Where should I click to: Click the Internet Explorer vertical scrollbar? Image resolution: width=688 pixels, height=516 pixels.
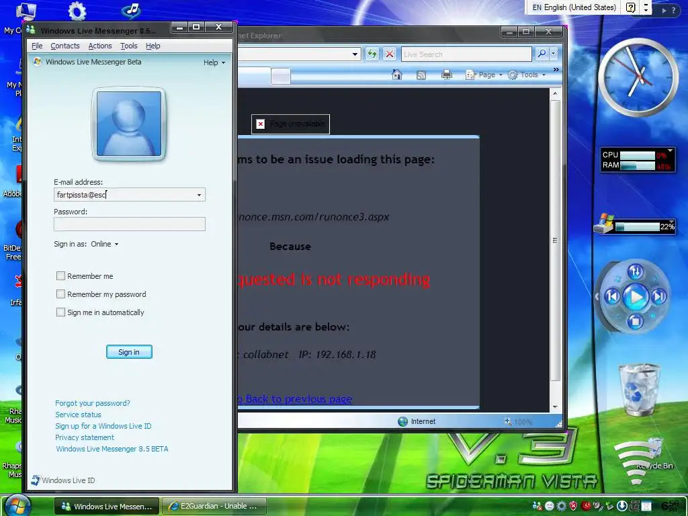click(x=555, y=240)
